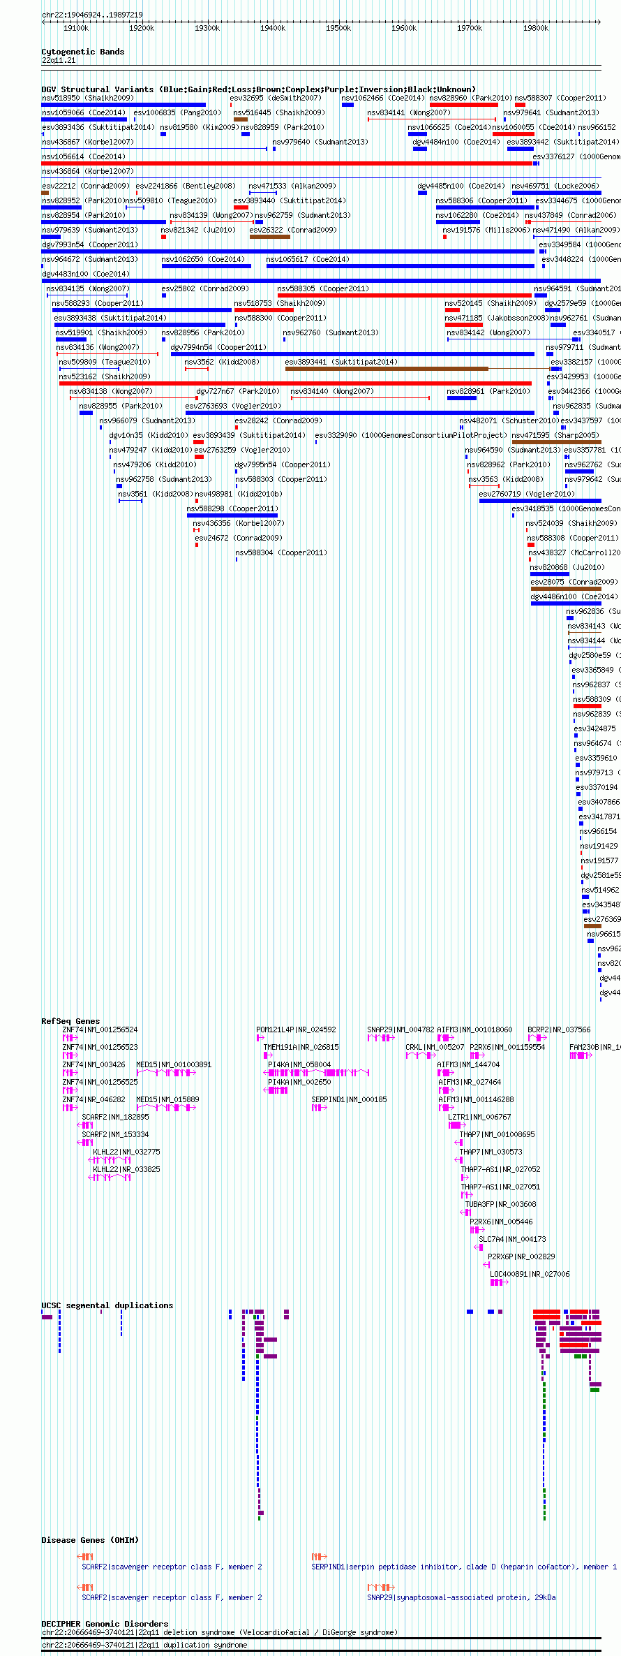Open gene AIFM3|NM_144704
This screenshot has height=1656, width=621.
(x=446, y=1073)
